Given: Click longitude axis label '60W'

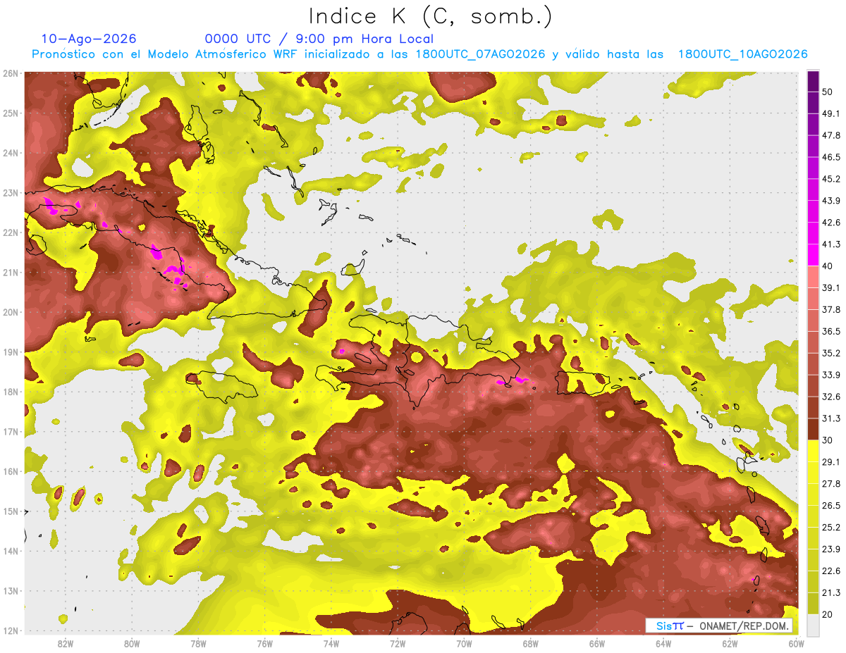Looking at the screenshot, I should (x=796, y=643).
